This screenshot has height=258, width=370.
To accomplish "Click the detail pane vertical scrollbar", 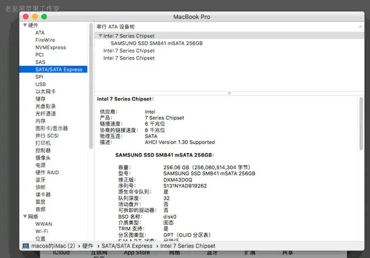I will point(361,123).
